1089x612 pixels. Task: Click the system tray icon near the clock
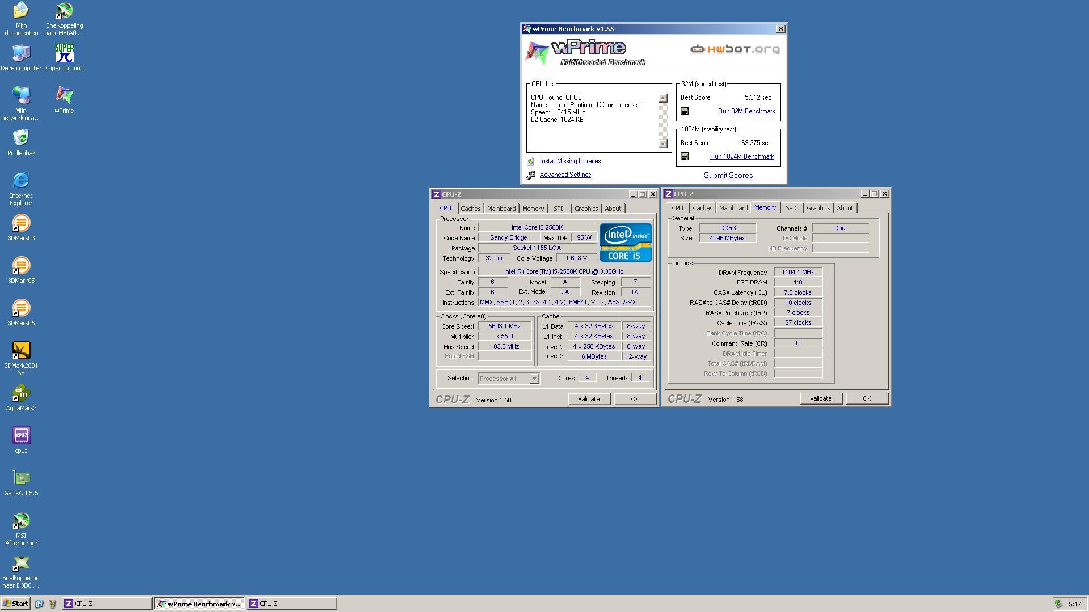(1058, 603)
